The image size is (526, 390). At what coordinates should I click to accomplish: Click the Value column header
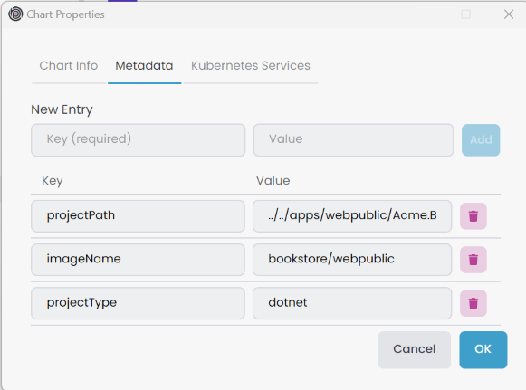coord(273,181)
